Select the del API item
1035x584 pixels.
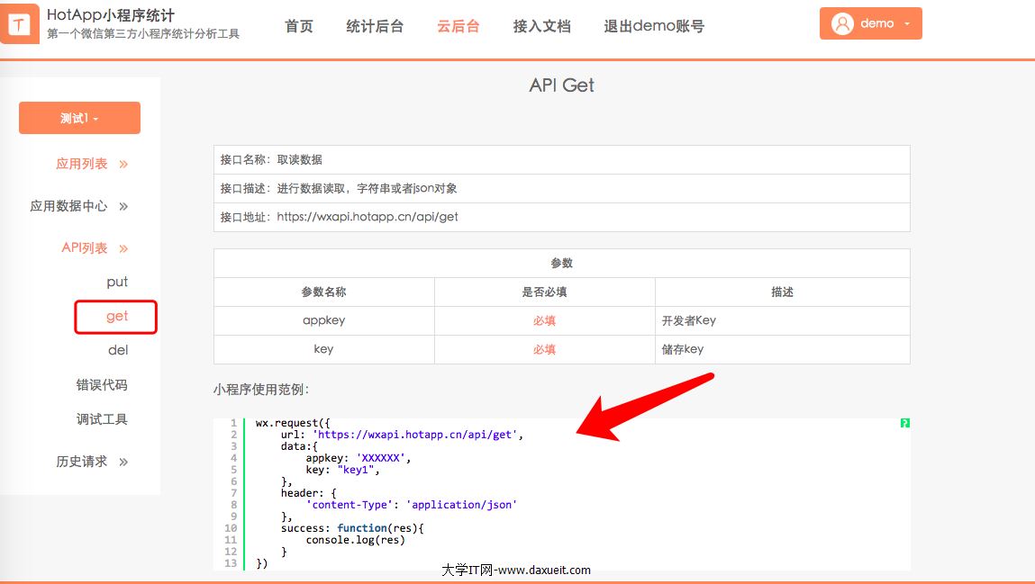(117, 350)
